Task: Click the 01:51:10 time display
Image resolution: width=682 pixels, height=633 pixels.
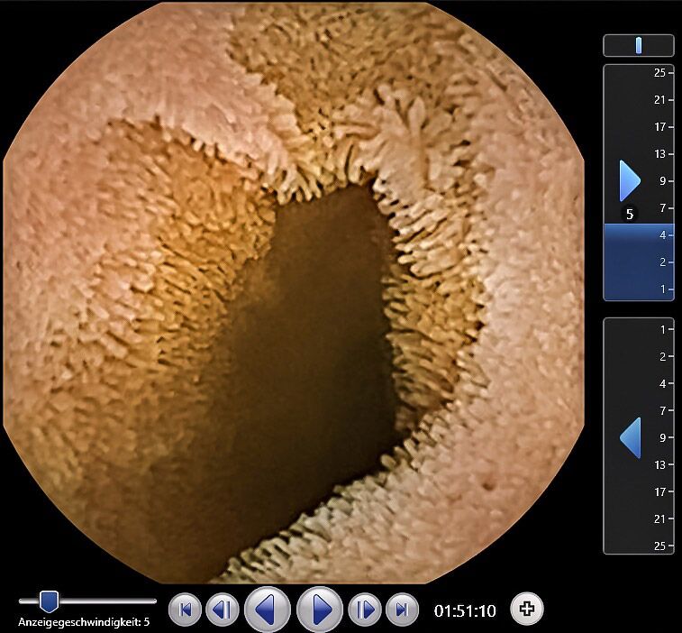Action: tap(465, 610)
